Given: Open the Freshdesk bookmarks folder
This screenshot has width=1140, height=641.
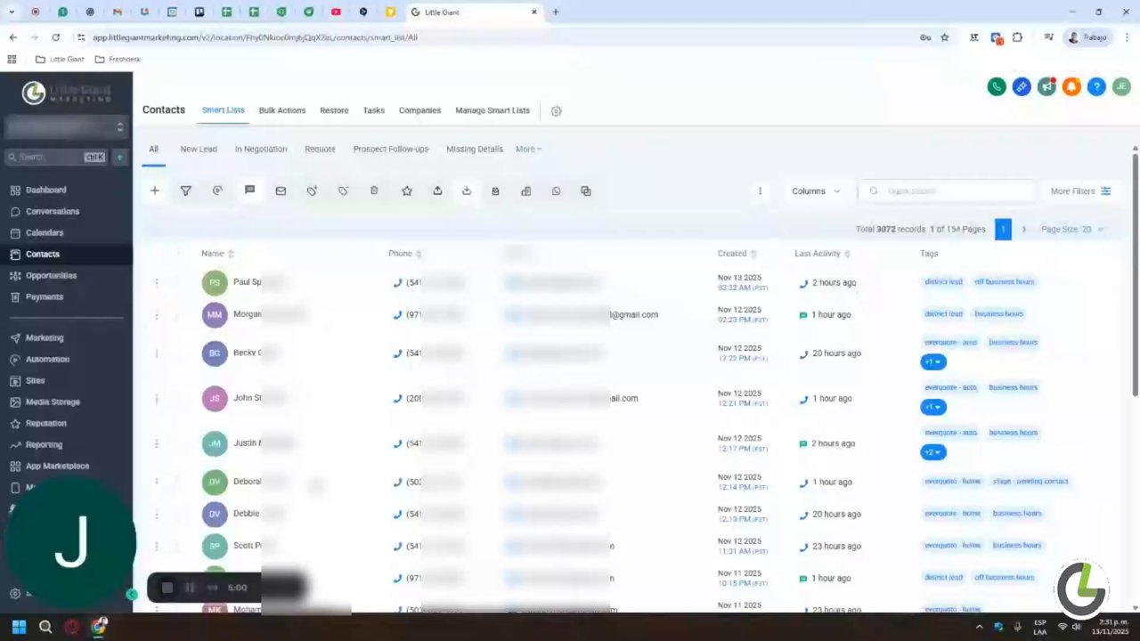Looking at the screenshot, I should pos(118,59).
